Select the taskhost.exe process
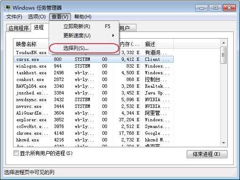 click(x=94, y=73)
